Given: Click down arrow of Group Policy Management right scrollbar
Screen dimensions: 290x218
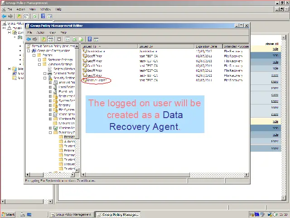Looking at the screenshot, I should click(x=284, y=198).
